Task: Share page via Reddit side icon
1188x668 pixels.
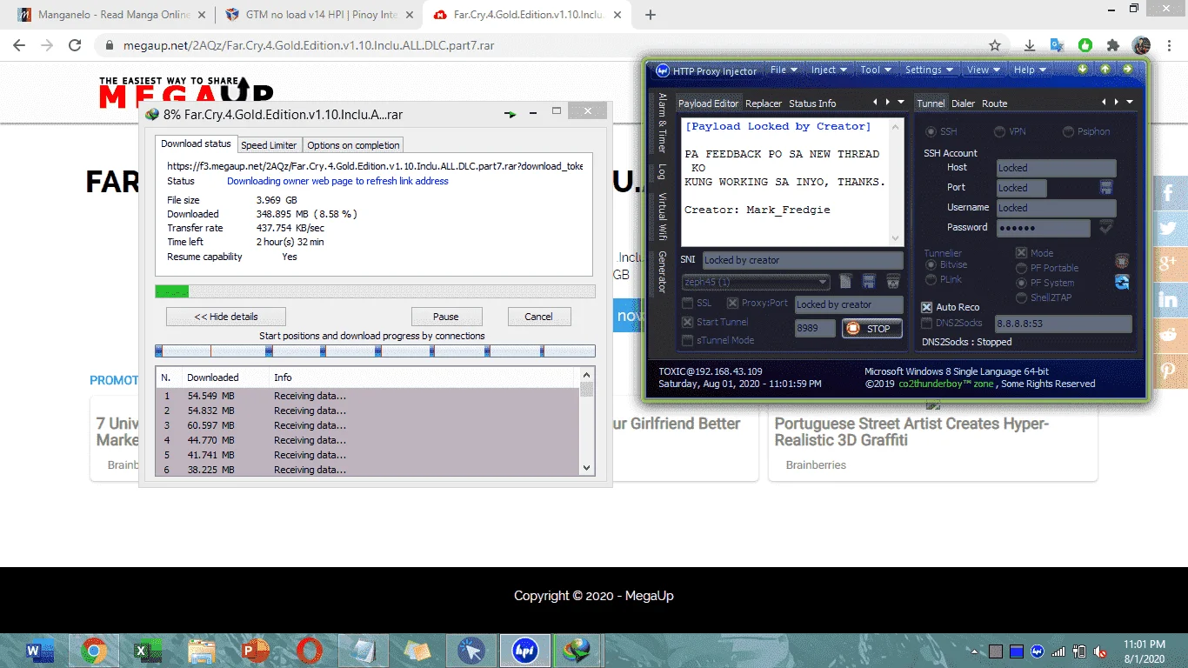Action: tap(1170, 335)
